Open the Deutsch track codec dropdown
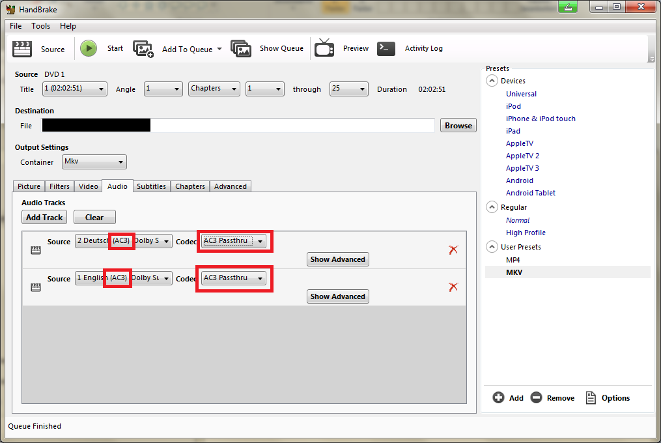This screenshot has width=661, height=443. [x=234, y=241]
